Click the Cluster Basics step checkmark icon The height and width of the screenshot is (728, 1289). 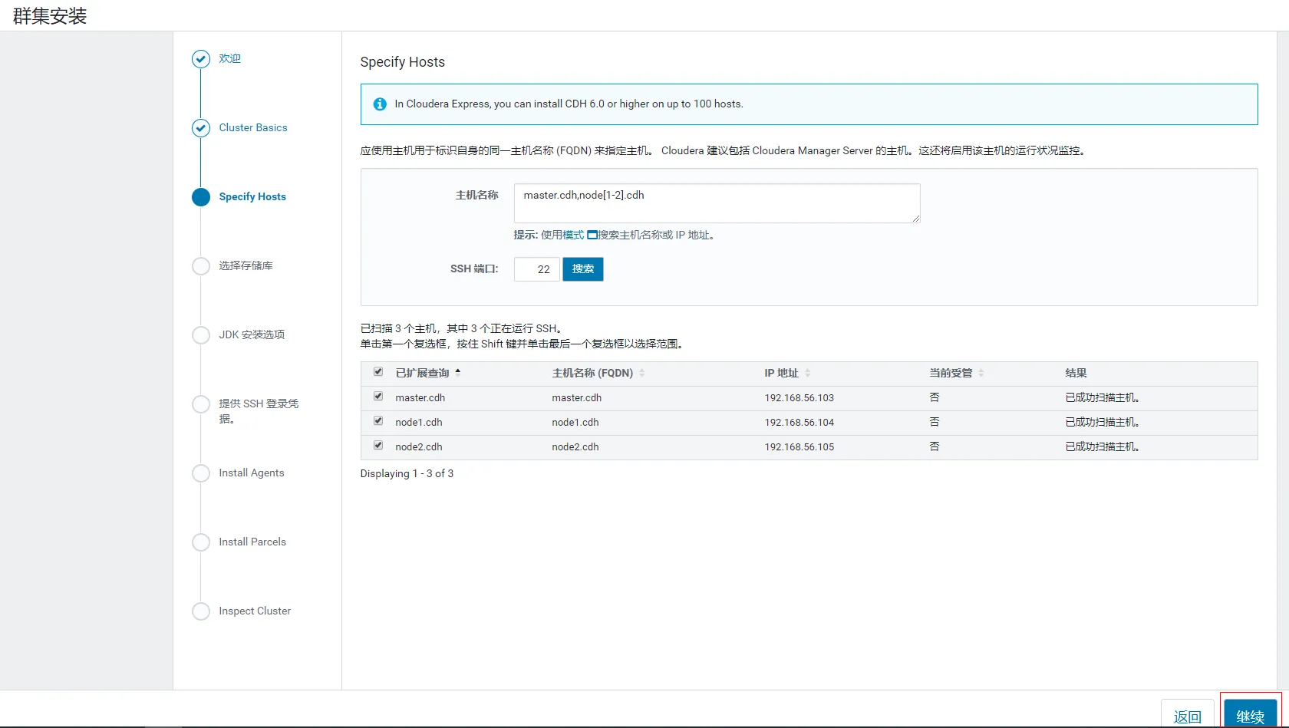click(x=200, y=128)
